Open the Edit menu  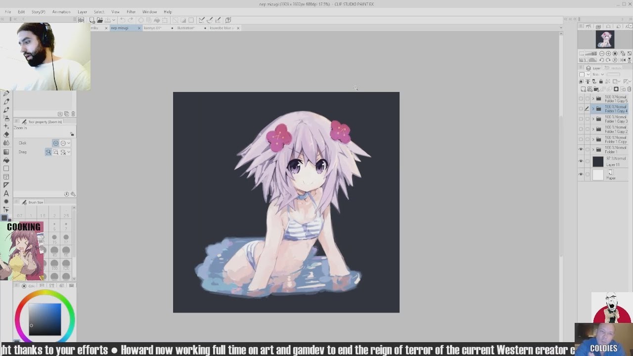[21, 12]
